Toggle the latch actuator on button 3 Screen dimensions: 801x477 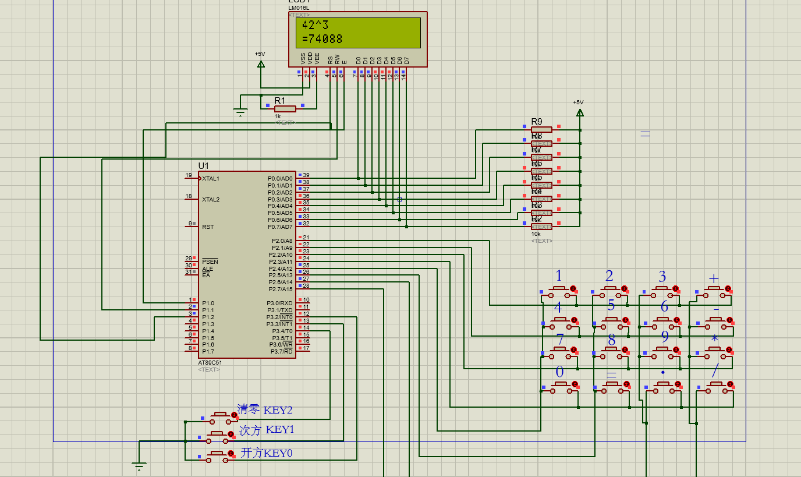pos(676,289)
